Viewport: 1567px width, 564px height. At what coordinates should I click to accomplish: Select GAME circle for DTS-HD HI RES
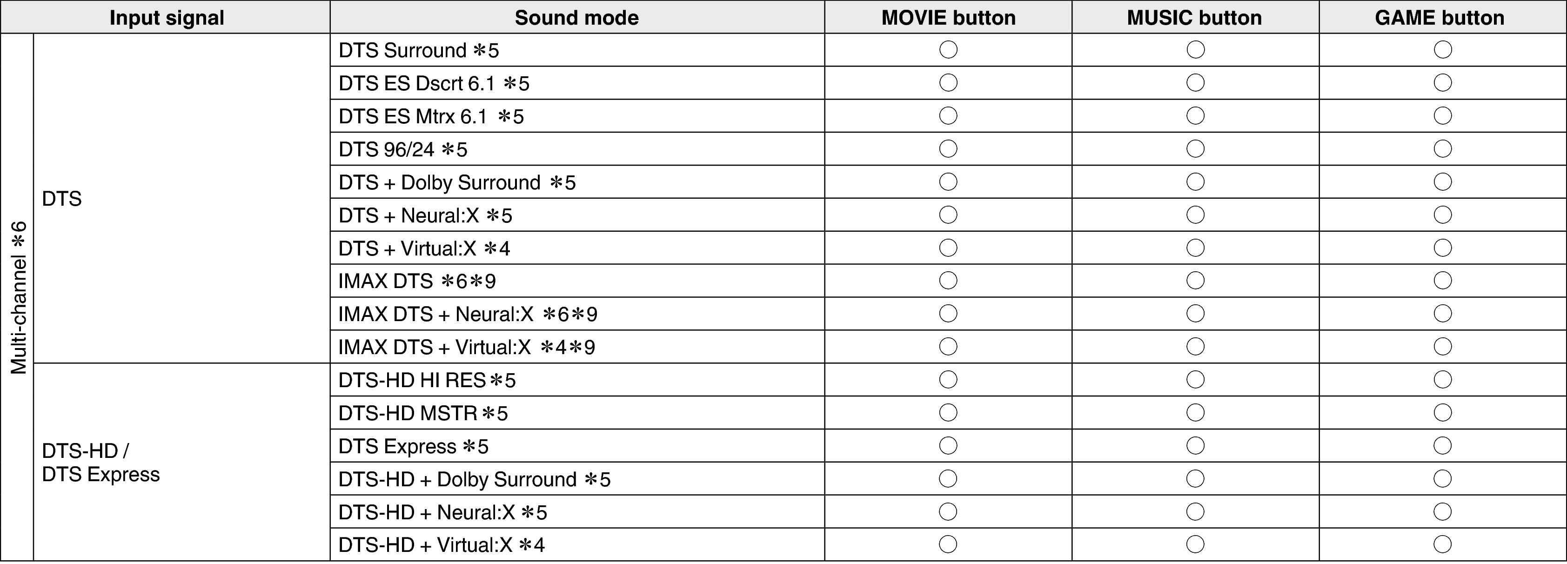tap(1442, 380)
